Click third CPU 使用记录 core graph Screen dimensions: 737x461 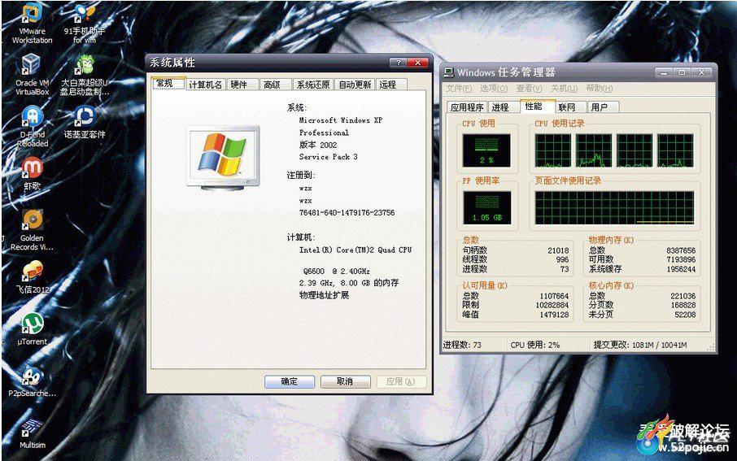click(x=635, y=150)
